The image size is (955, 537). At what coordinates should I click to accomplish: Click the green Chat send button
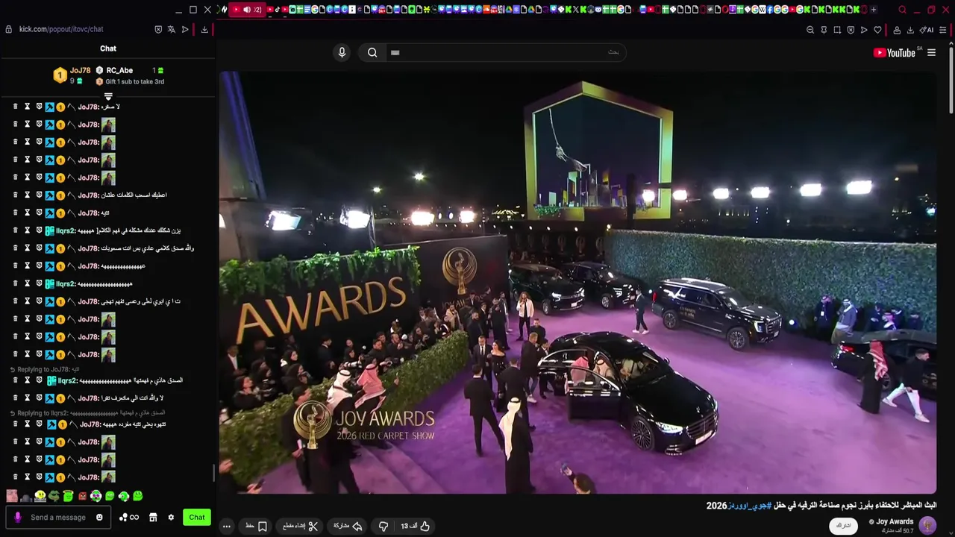coord(197,517)
